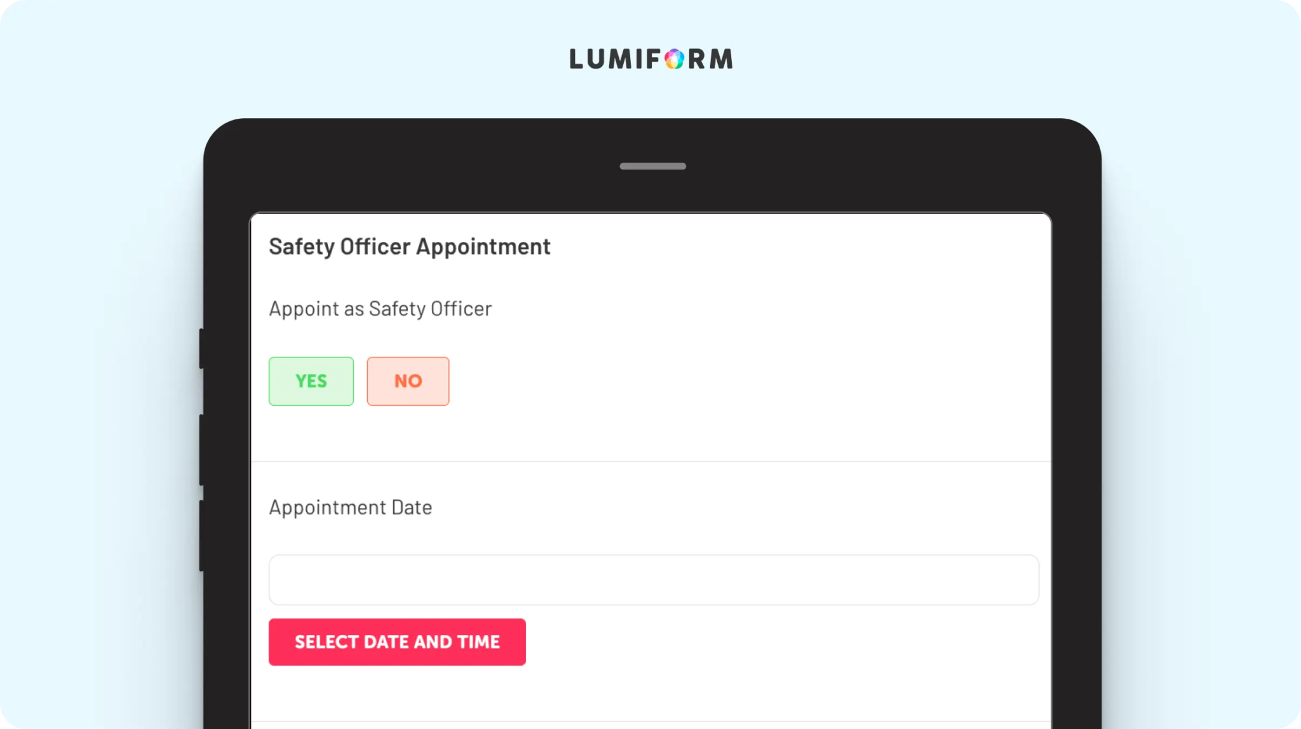Tap the topmost tablet side button
Image resolution: width=1301 pixels, height=729 pixels.
201,348
